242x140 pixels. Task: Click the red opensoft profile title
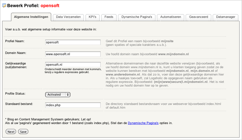tap(50, 6)
